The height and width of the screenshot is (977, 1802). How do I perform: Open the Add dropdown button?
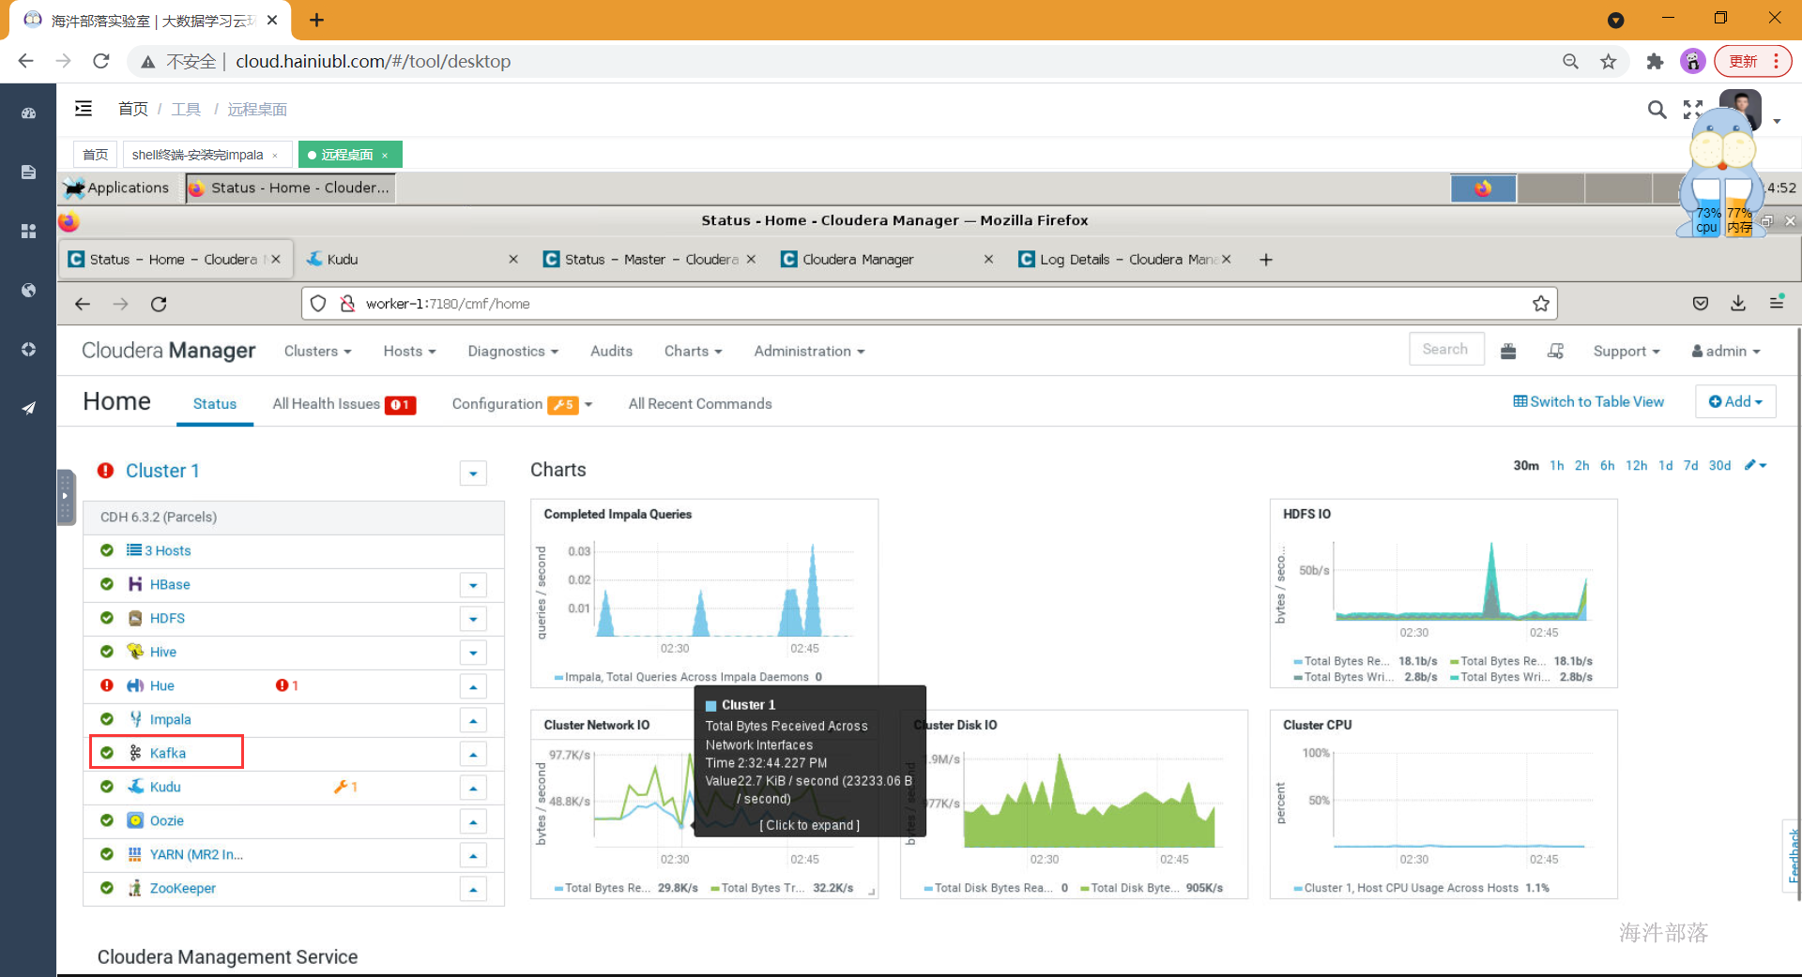coord(1735,401)
